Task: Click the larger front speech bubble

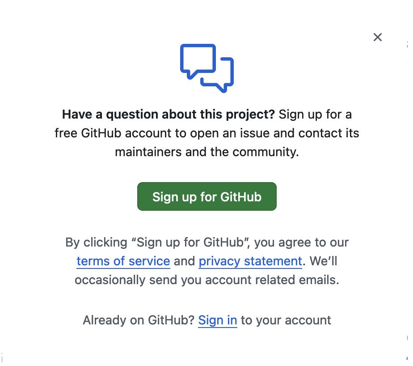Action: tap(198, 61)
